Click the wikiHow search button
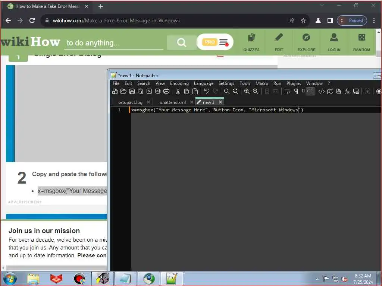 coord(182,42)
